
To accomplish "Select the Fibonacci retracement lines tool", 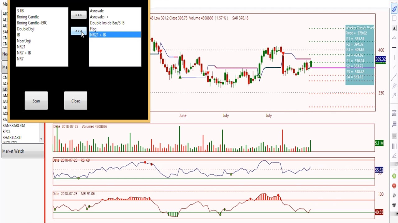I will (394, 113).
